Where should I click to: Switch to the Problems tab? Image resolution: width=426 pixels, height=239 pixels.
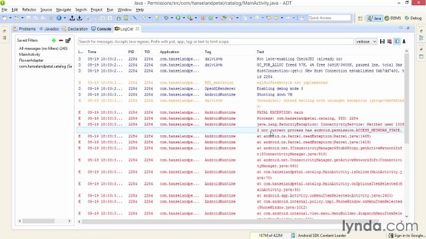[x=25, y=29]
